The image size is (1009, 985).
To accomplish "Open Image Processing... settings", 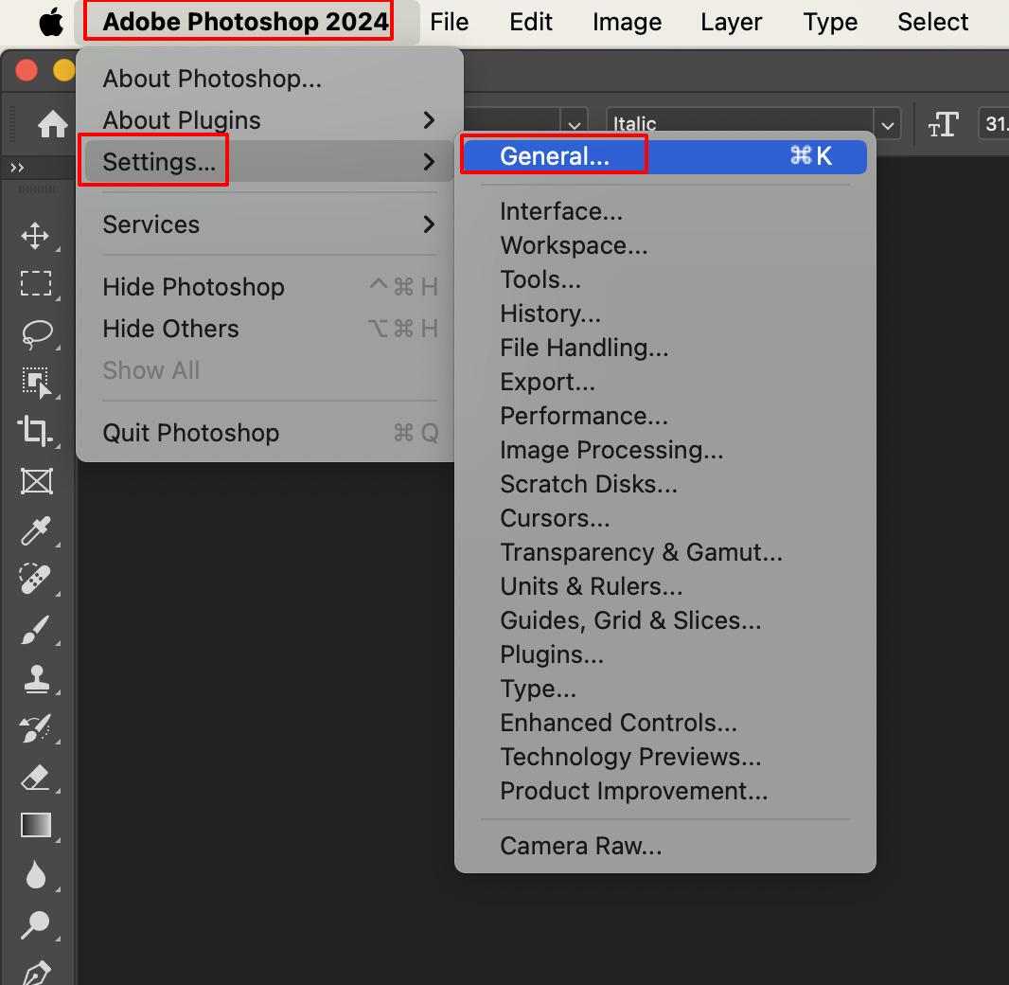I will pyautogui.click(x=665, y=450).
